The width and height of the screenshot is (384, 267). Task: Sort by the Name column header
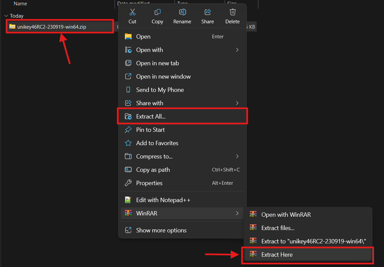point(20,4)
